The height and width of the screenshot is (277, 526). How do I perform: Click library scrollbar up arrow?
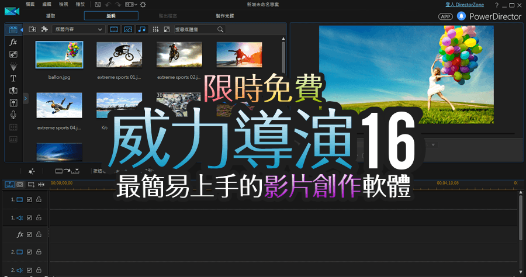[x=283, y=39]
